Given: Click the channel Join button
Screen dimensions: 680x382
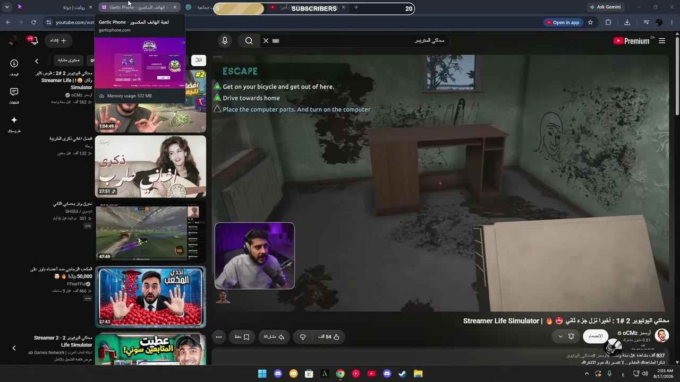Looking at the screenshot, I should tap(596, 336).
